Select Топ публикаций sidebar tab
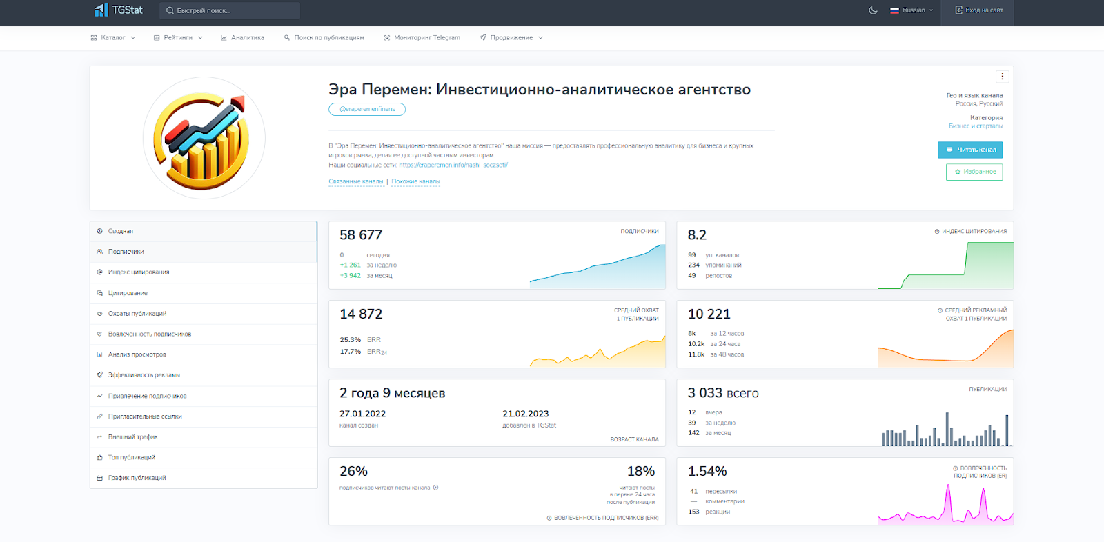The image size is (1104, 542). (x=204, y=457)
